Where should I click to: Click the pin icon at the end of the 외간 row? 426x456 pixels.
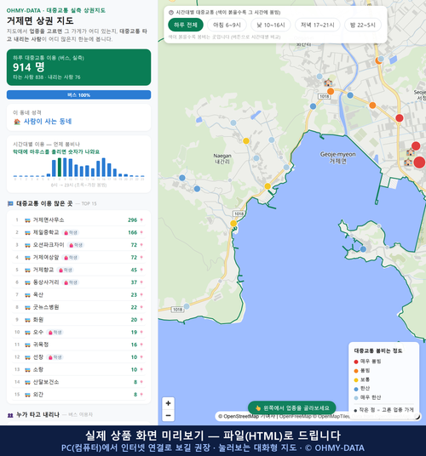tap(141, 395)
